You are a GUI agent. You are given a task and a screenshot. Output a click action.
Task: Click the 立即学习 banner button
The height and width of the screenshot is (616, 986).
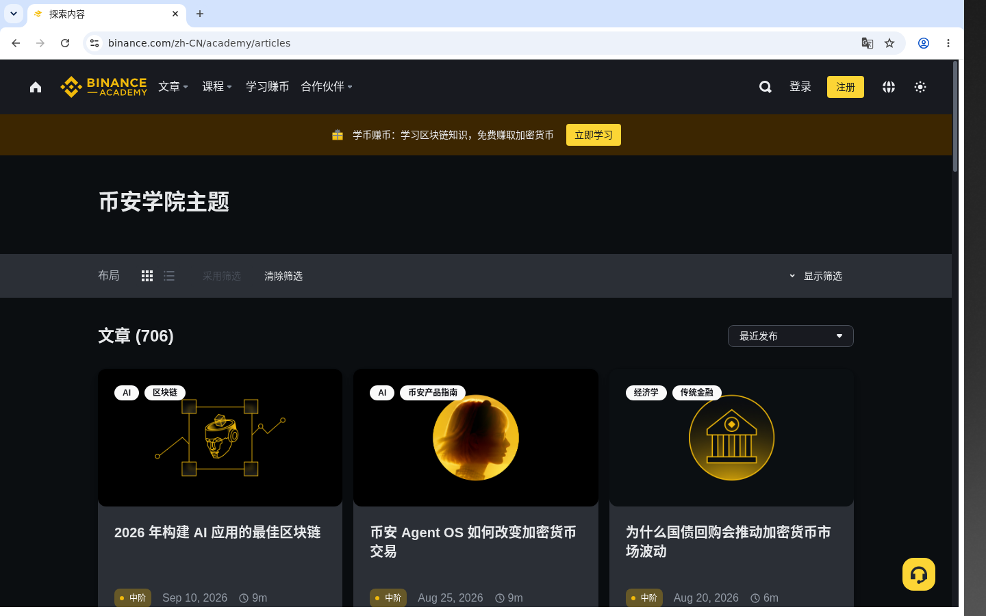[x=594, y=135]
